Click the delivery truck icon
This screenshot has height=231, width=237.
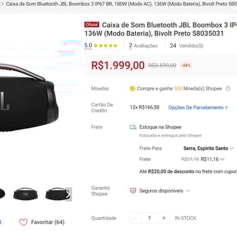tap(133, 127)
